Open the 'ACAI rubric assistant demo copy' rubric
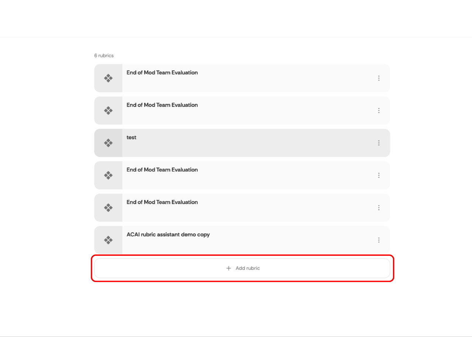Viewport: 472px width, 337px height. tap(168, 234)
